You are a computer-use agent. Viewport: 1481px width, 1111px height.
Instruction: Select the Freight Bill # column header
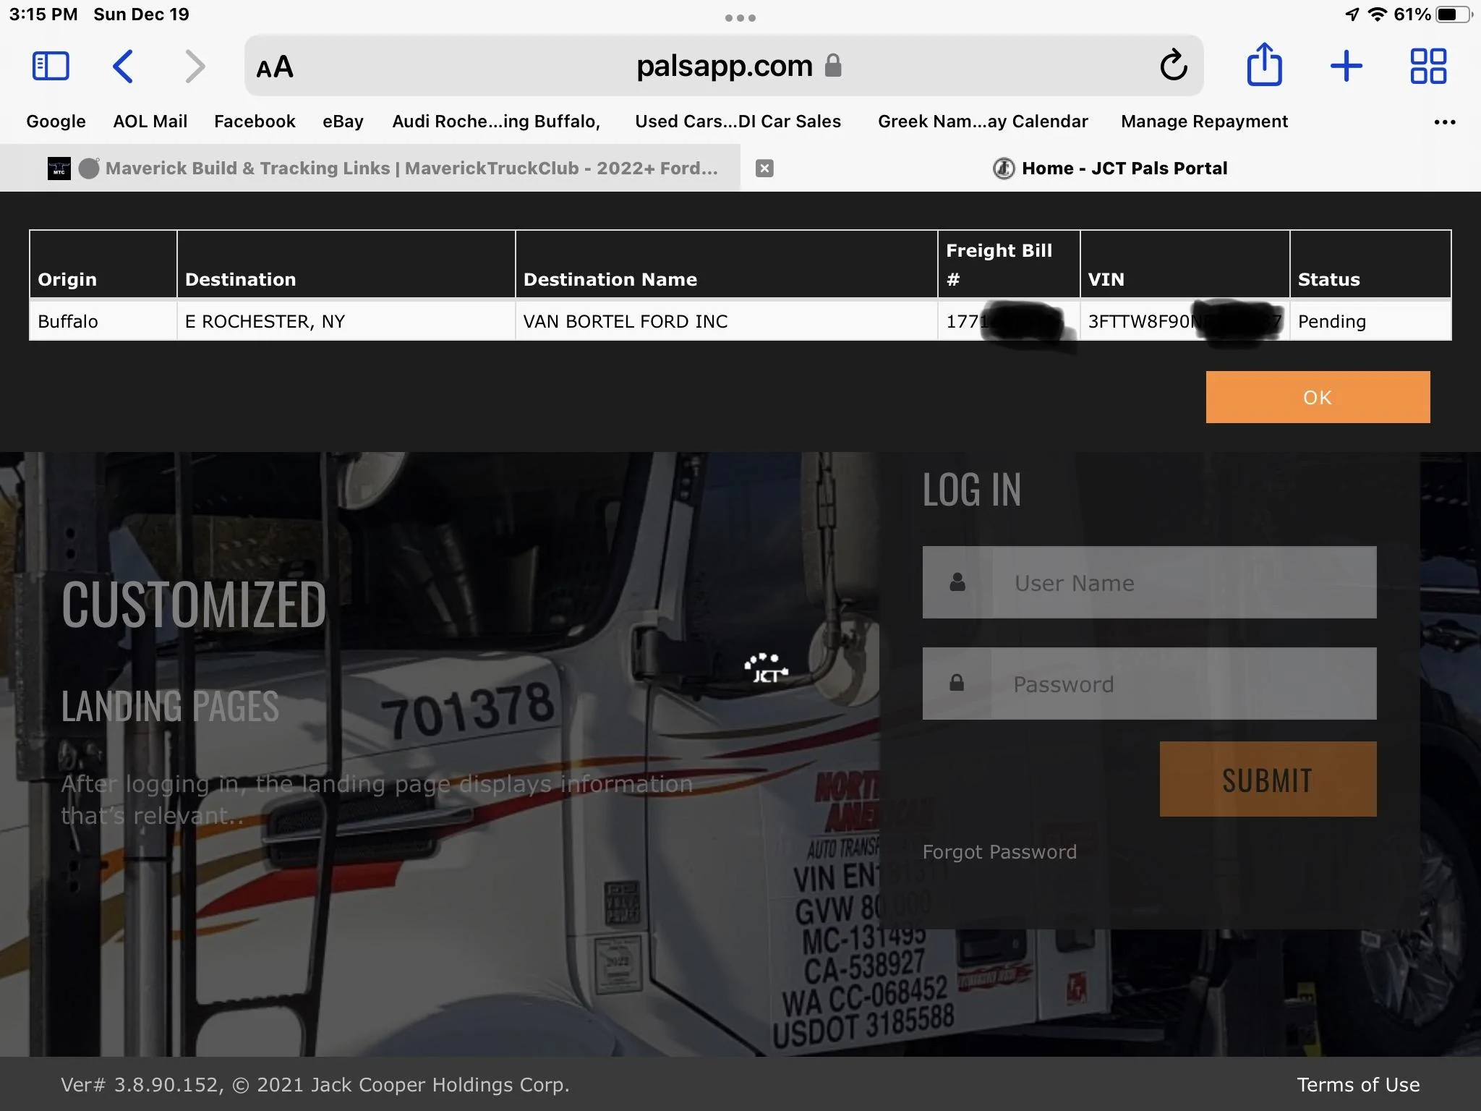pos(1009,264)
